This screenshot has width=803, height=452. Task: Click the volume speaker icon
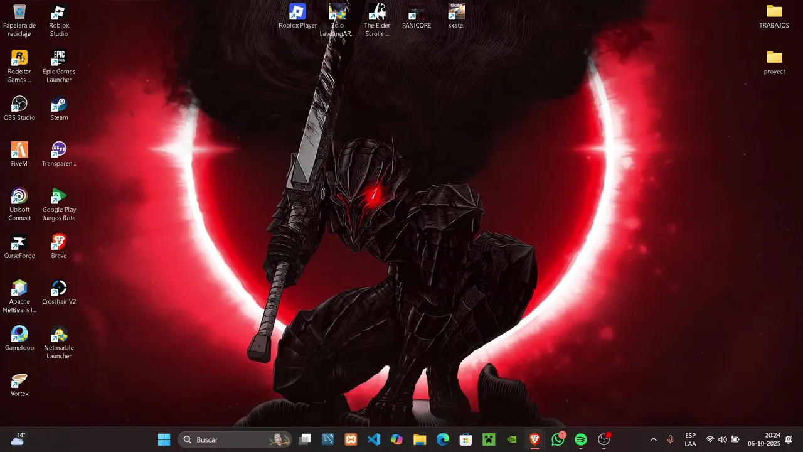(x=723, y=439)
